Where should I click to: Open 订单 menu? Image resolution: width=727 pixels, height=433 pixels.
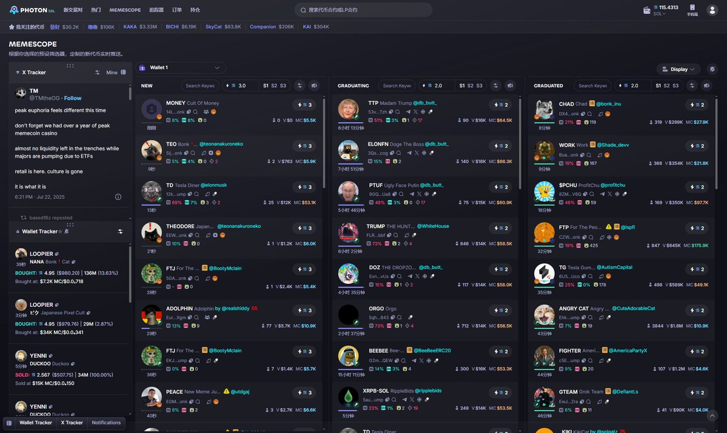tap(176, 10)
